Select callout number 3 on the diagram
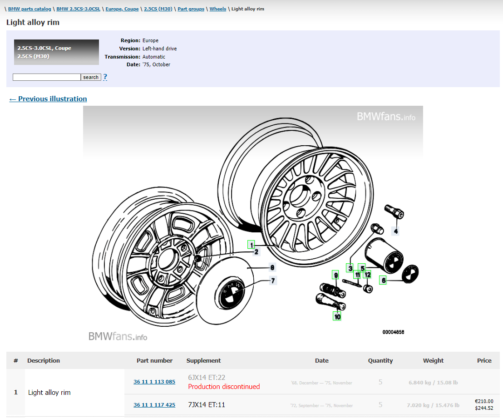The width and height of the screenshot is (503, 418). [350, 268]
